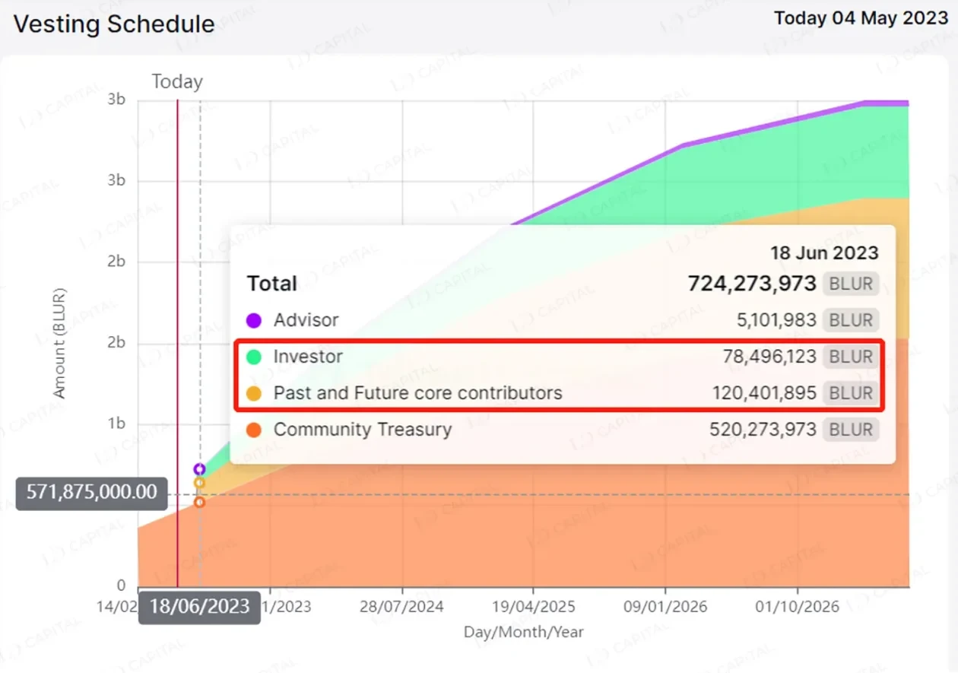Viewport: 958px width, 673px height.
Task: Click the purple marker on the chart line
Action: click(x=199, y=468)
